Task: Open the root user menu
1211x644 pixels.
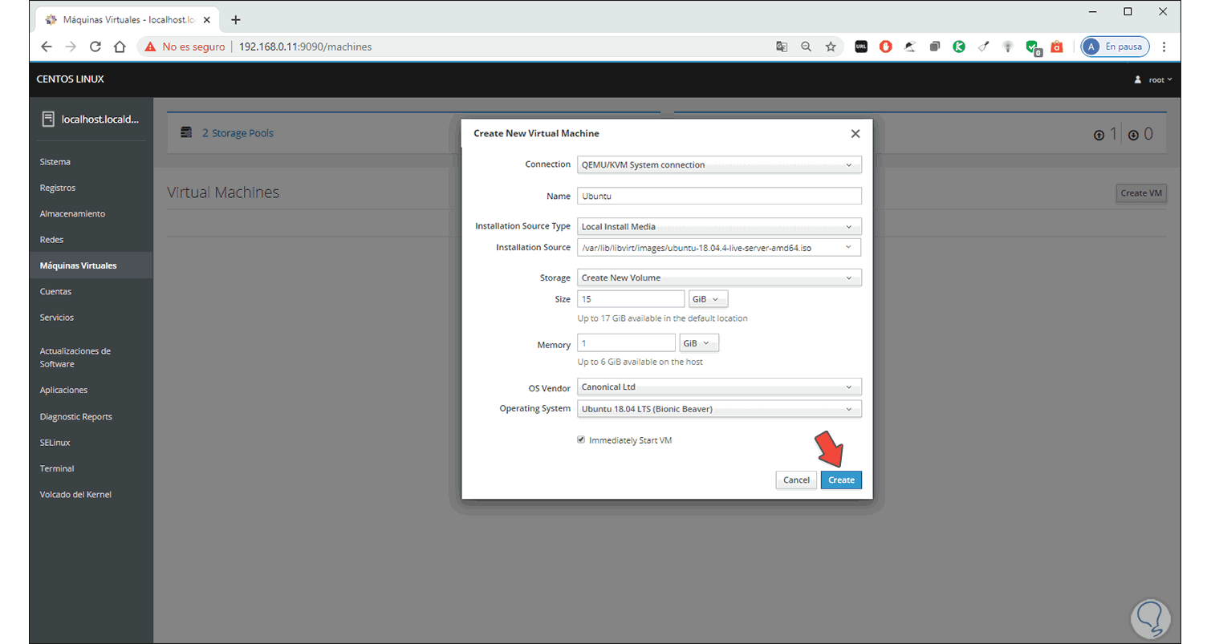Action: point(1153,79)
